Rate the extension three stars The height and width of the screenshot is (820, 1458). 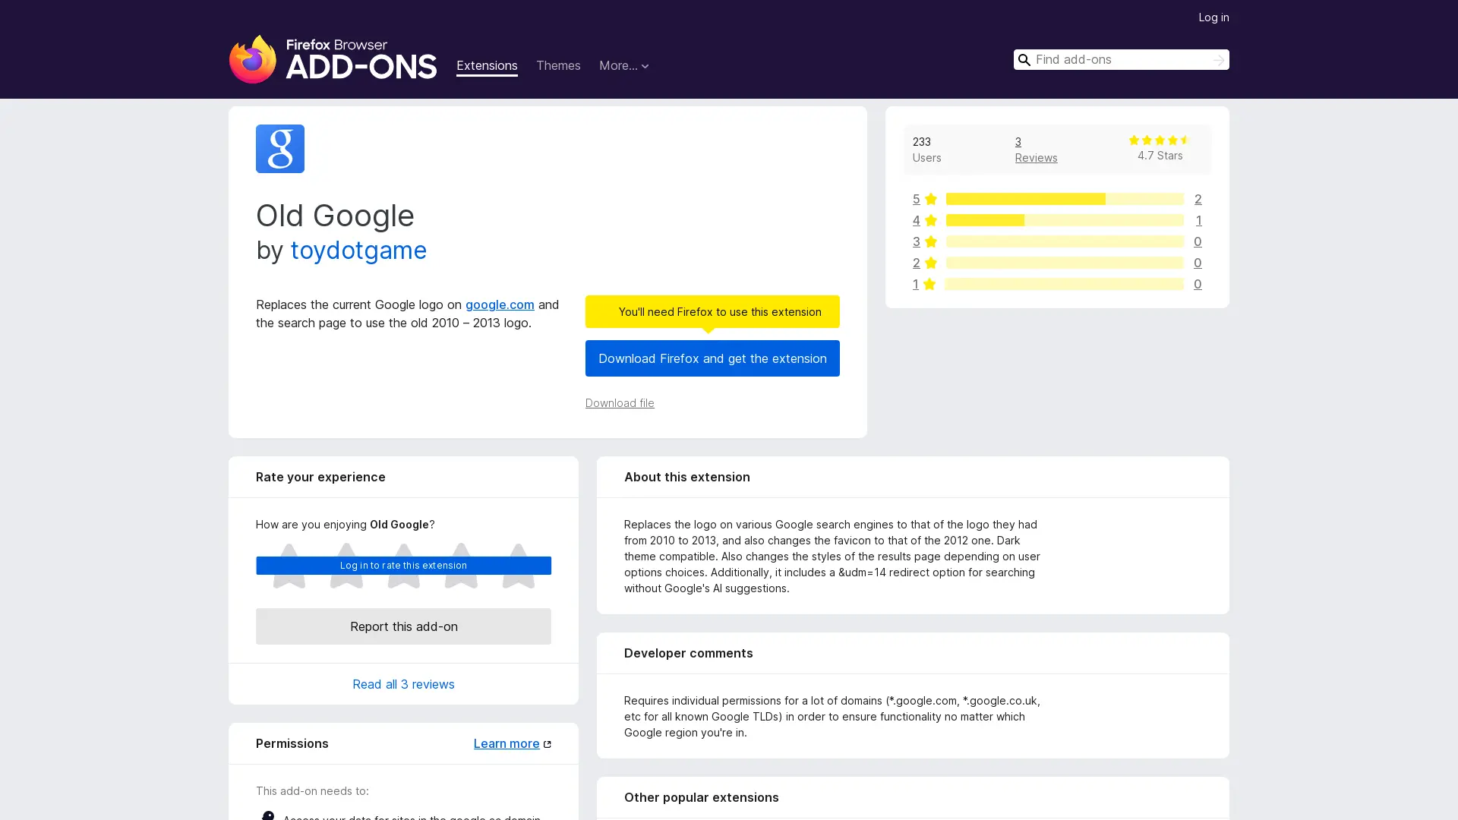click(403, 566)
